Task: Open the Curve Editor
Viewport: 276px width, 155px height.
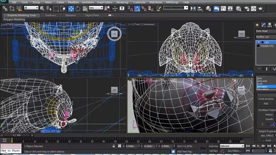Action: tap(223, 9)
